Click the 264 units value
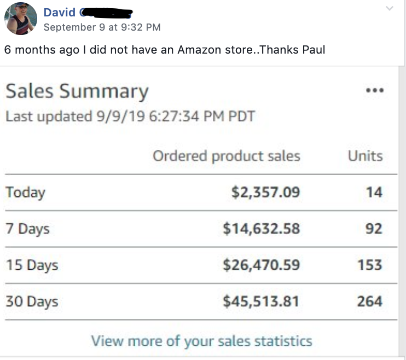 (370, 301)
